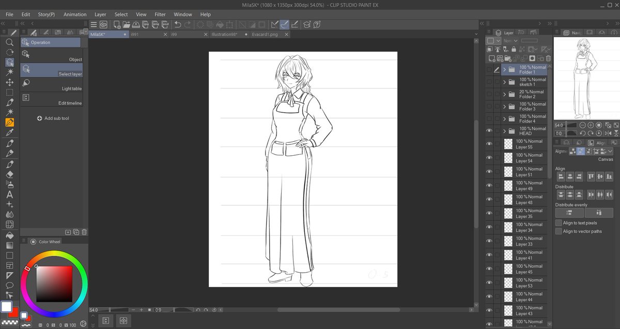
Task: Open the Animation menu
Action: coord(75,14)
